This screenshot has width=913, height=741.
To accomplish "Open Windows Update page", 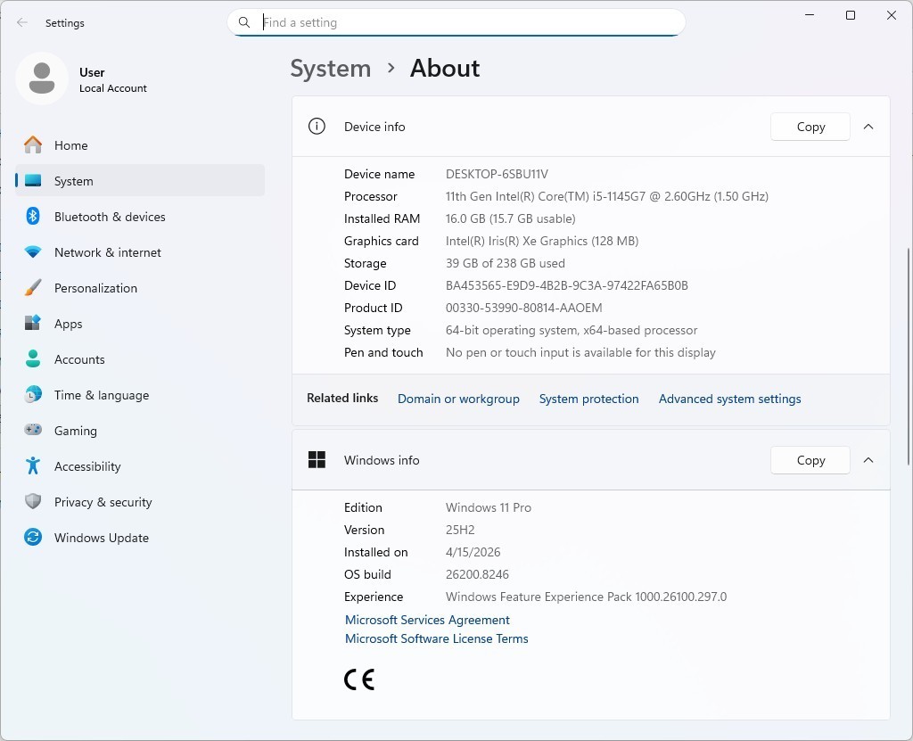I will [x=140, y=537].
